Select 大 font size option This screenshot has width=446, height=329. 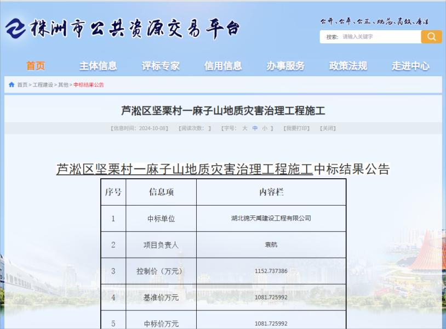point(244,128)
